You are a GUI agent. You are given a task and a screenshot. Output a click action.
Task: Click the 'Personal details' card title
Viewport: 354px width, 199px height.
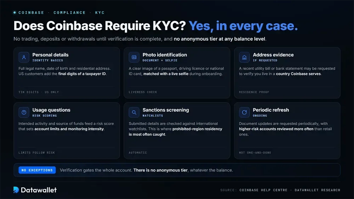[50, 55]
